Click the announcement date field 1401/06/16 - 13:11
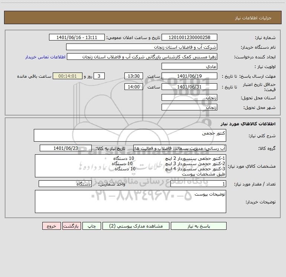This screenshot has height=277, width=286. pos(77,37)
